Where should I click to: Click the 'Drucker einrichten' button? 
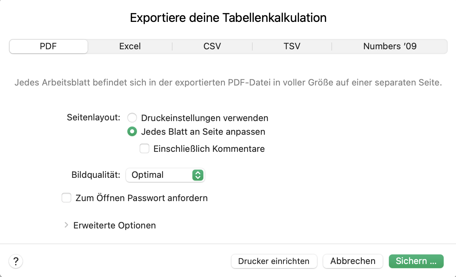[x=274, y=261]
